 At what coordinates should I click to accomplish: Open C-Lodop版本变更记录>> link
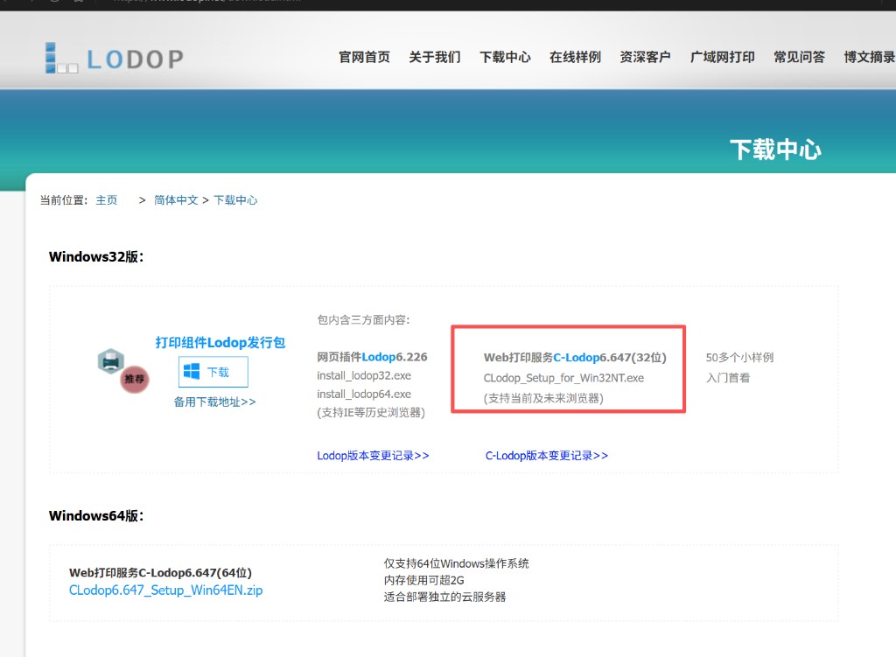tap(547, 455)
